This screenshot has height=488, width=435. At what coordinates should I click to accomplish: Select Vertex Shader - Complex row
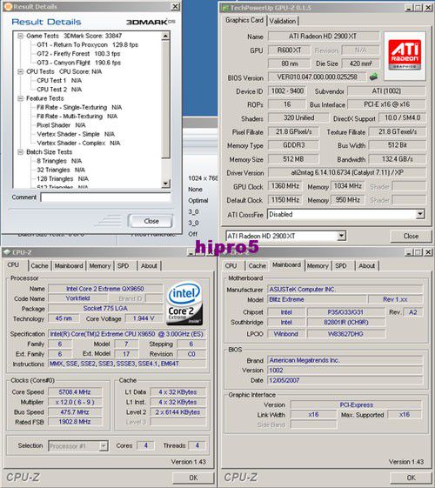(x=78, y=144)
